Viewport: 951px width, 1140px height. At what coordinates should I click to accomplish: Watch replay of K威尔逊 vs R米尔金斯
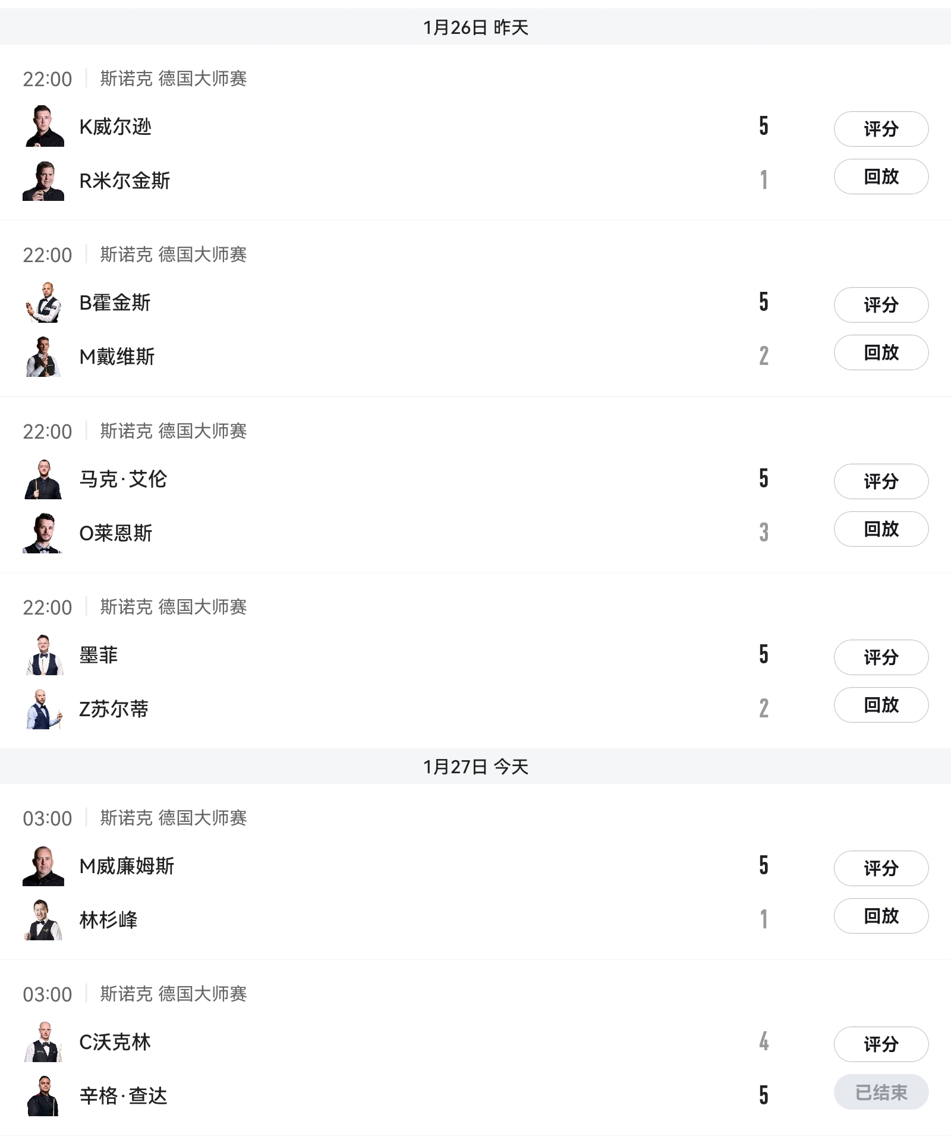(x=881, y=177)
